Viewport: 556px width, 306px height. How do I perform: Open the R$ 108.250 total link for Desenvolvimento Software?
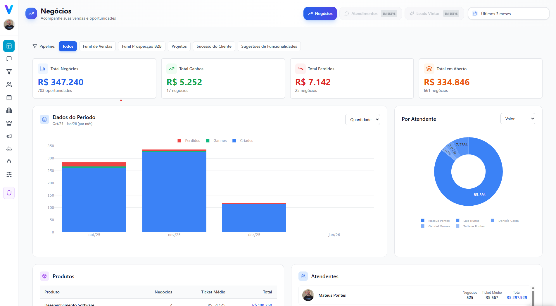pyautogui.click(x=262, y=305)
